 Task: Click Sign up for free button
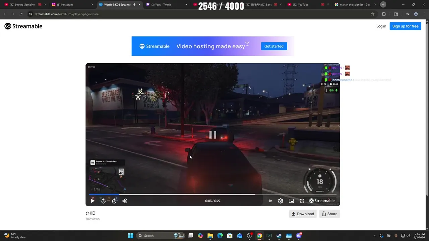coord(405,26)
